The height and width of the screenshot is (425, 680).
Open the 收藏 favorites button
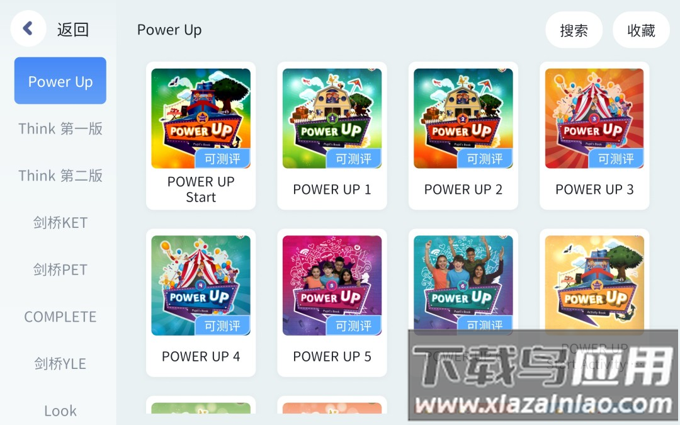641,30
